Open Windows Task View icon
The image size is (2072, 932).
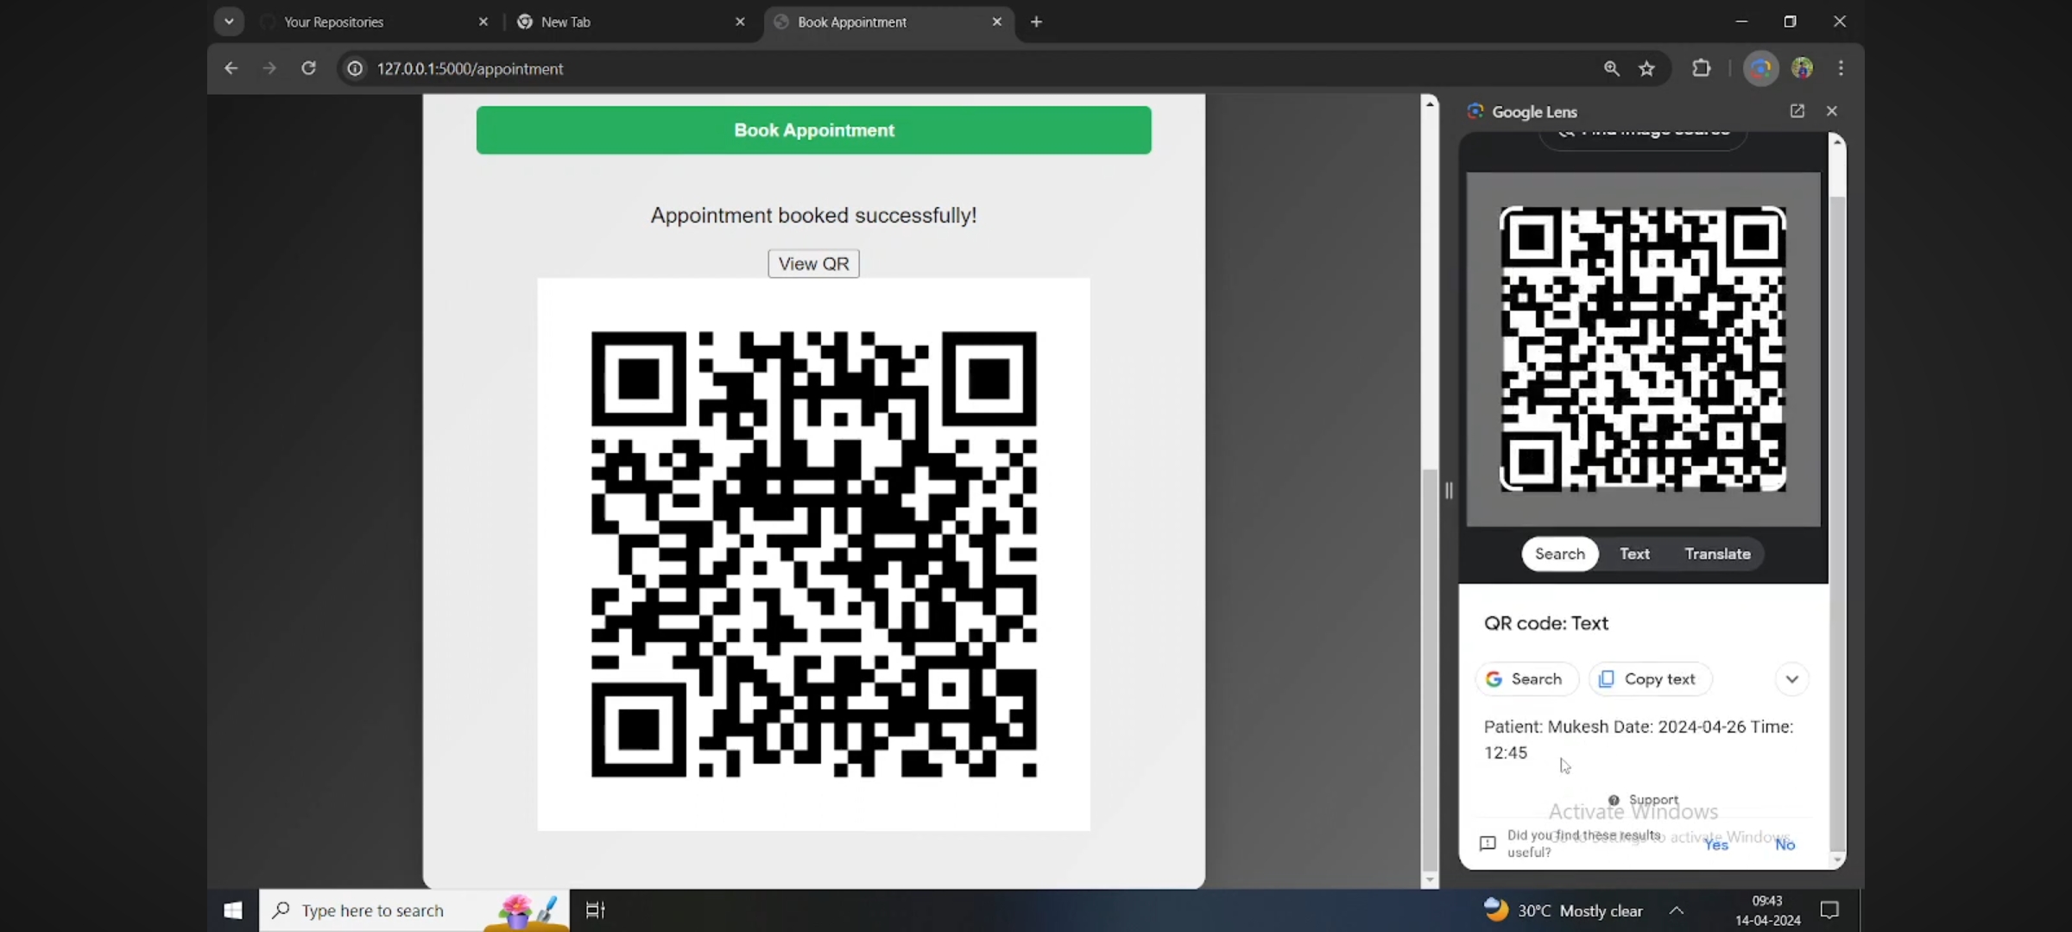click(595, 910)
